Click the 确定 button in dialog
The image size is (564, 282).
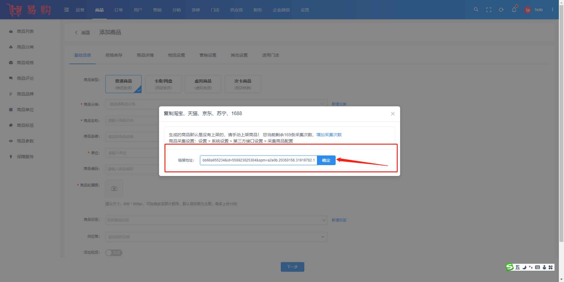[x=326, y=160]
